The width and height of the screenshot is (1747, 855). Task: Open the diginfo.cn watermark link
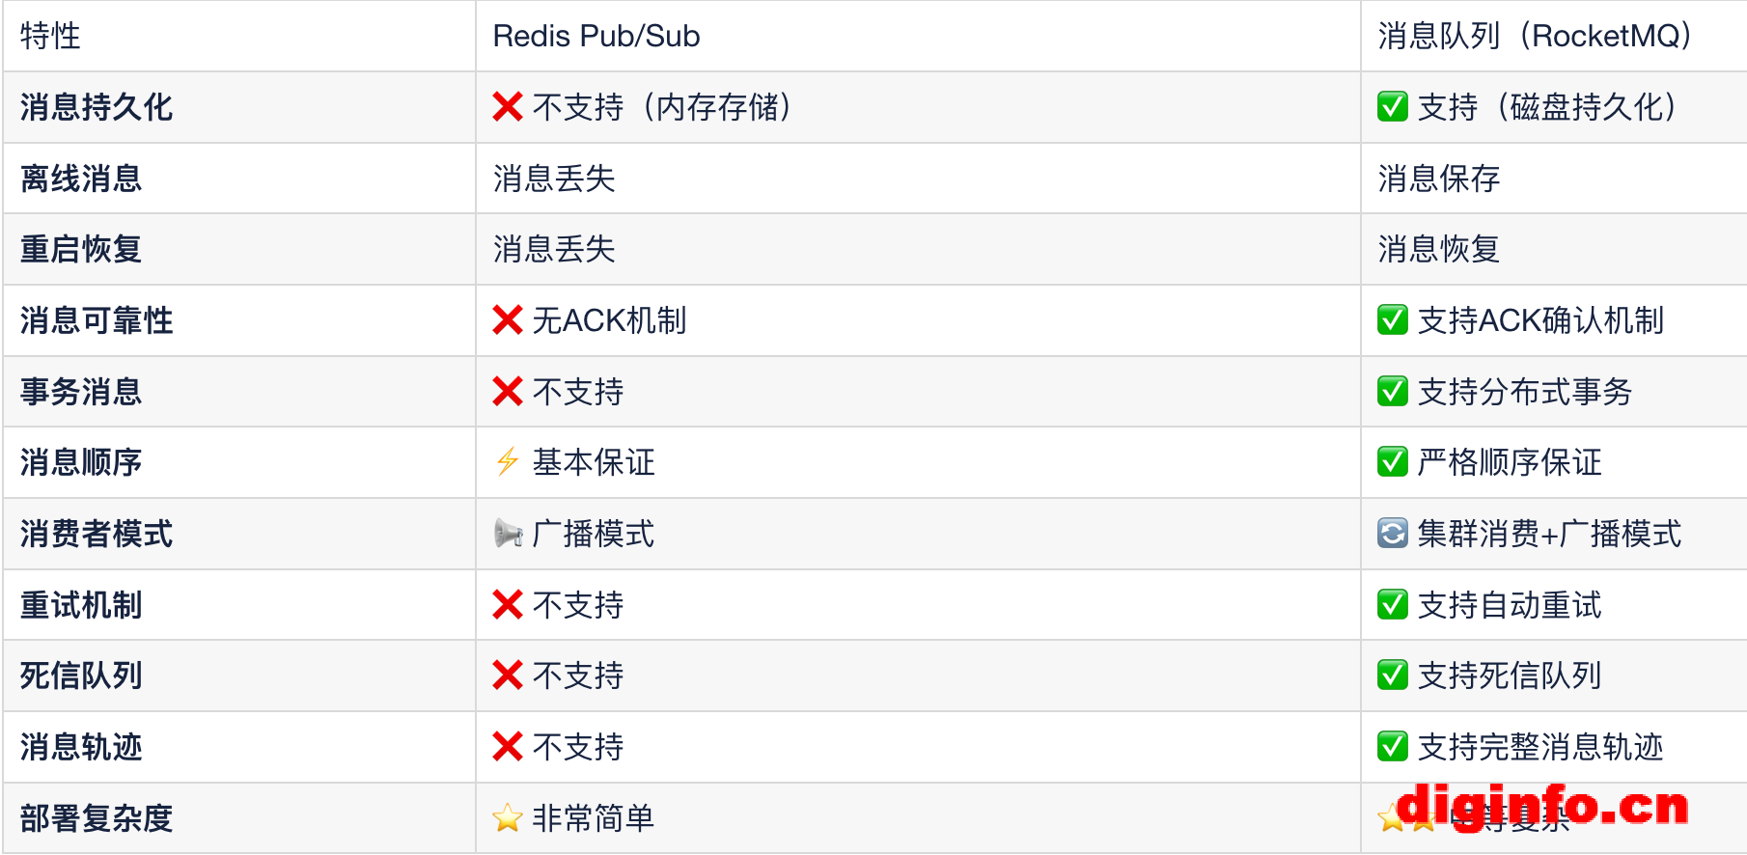[1542, 807]
